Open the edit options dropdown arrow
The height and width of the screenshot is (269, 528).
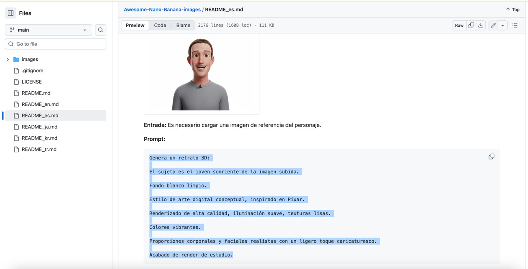503,25
